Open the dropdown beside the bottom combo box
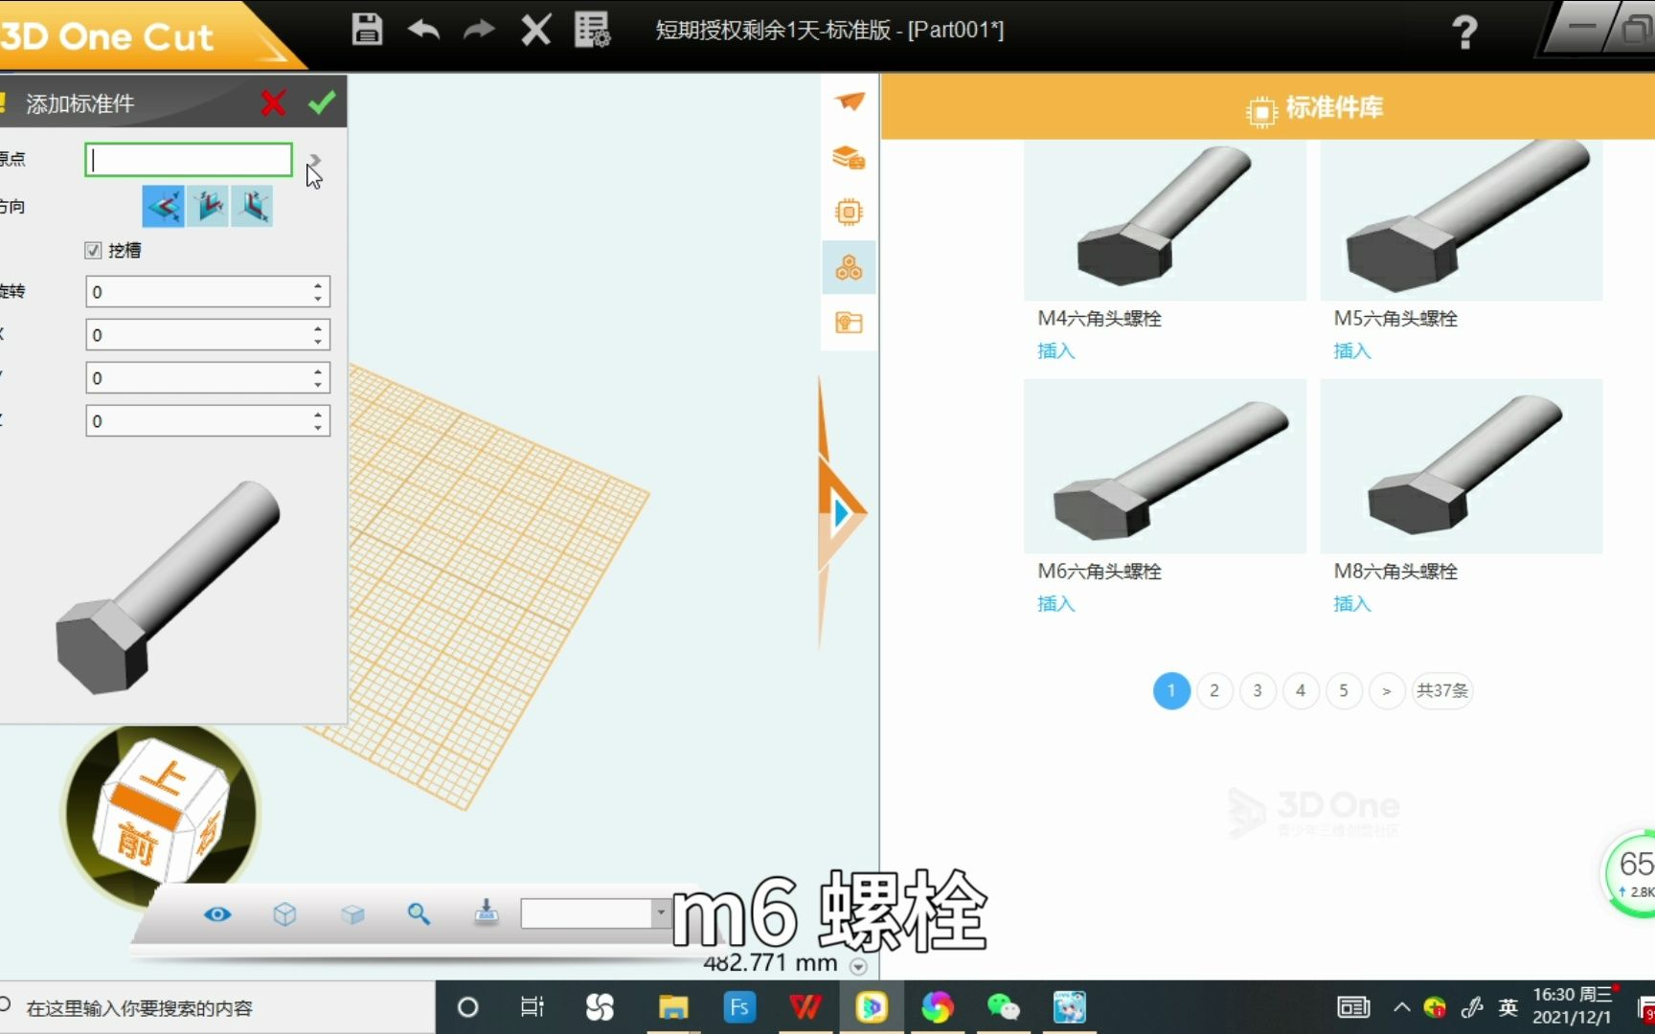This screenshot has width=1655, height=1034. [x=661, y=914]
